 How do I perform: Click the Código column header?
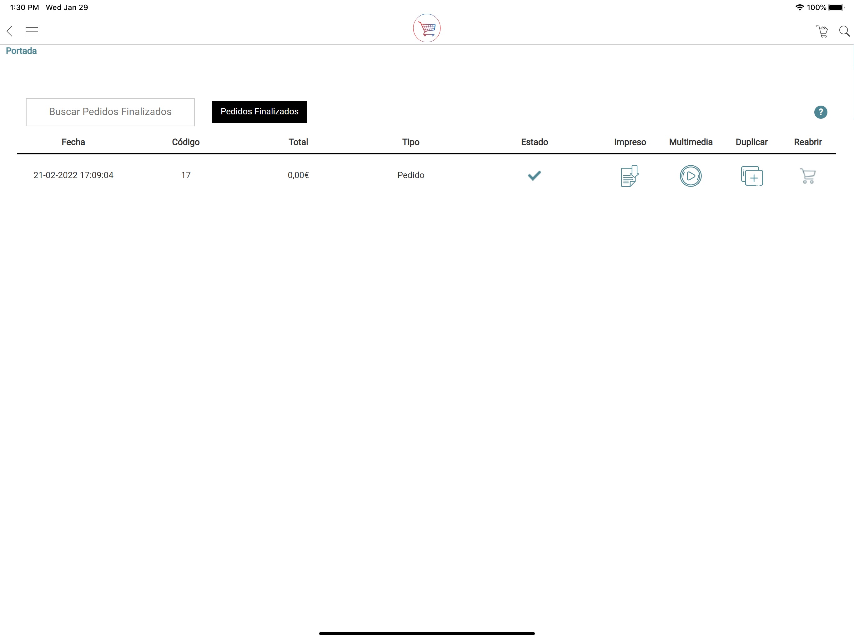[x=186, y=142]
